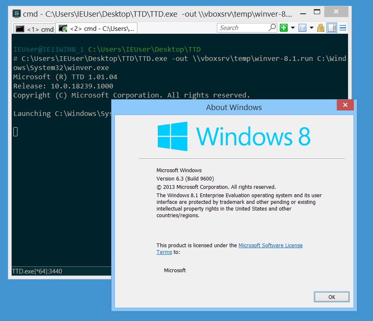
Task: Expand the dropdown arrow next to console number icon
Action: click(x=311, y=28)
